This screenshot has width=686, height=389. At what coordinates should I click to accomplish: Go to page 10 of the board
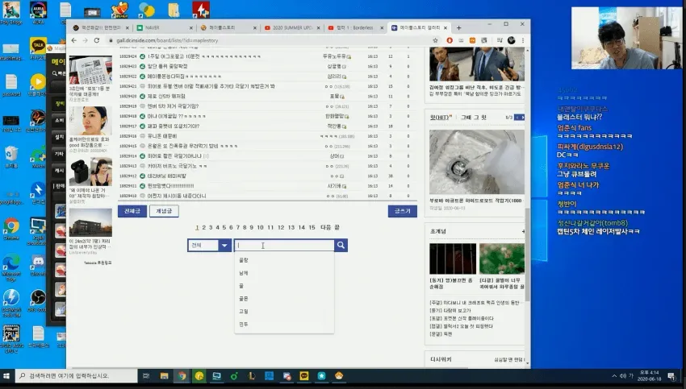(261, 227)
